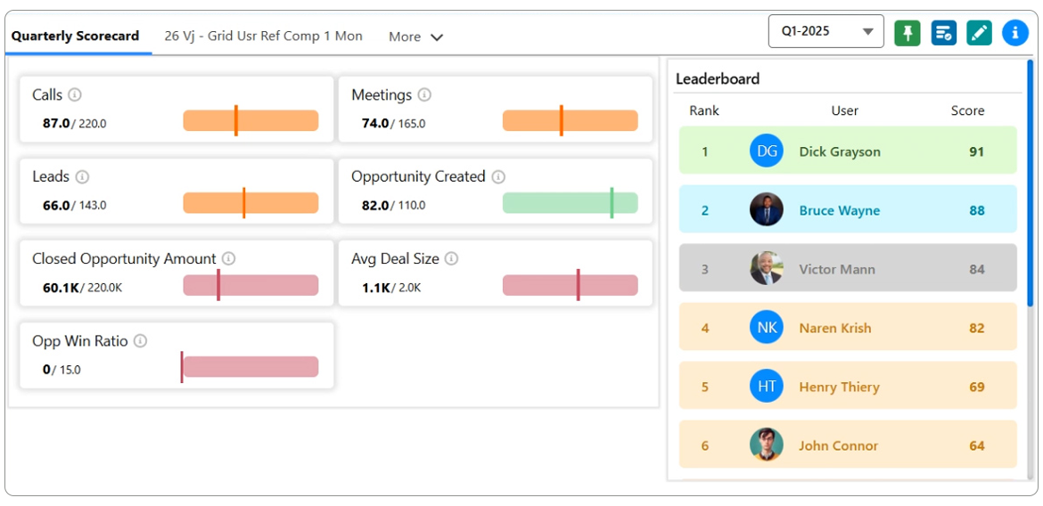Click the teal pencil edit icon
The width and height of the screenshot is (1043, 506).
coord(979,33)
